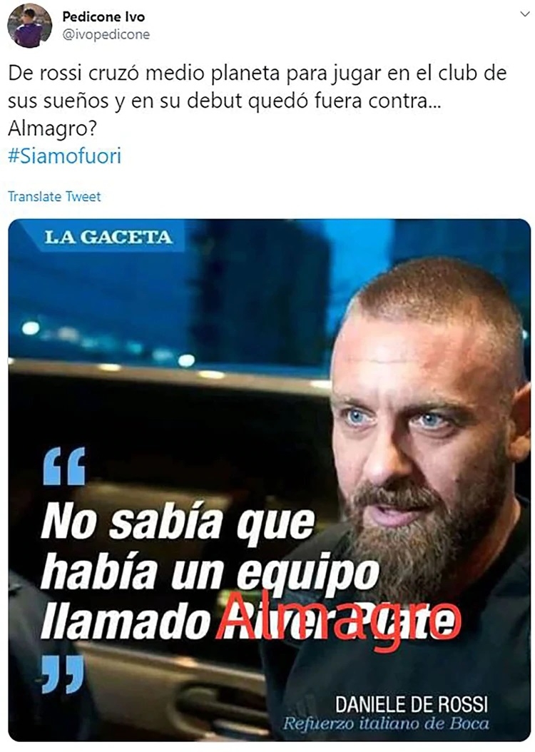Screen dimensions: 535x752
Task: Click the word Almagro? in tweet text
Action: tap(53, 129)
